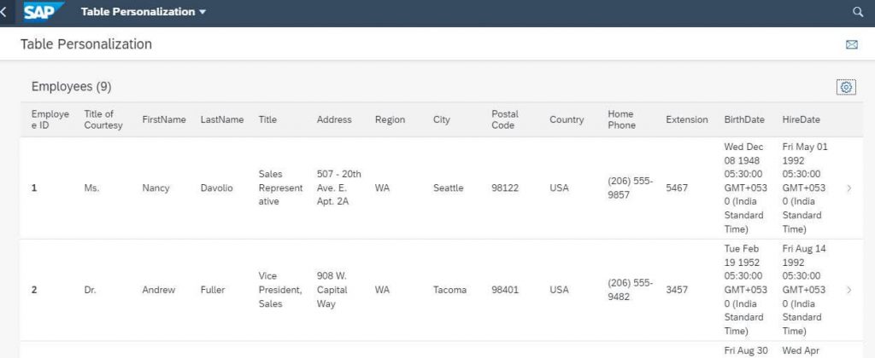This screenshot has width=875, height=358.
Task: Click the LastName column header
Action: coord(222,119)
